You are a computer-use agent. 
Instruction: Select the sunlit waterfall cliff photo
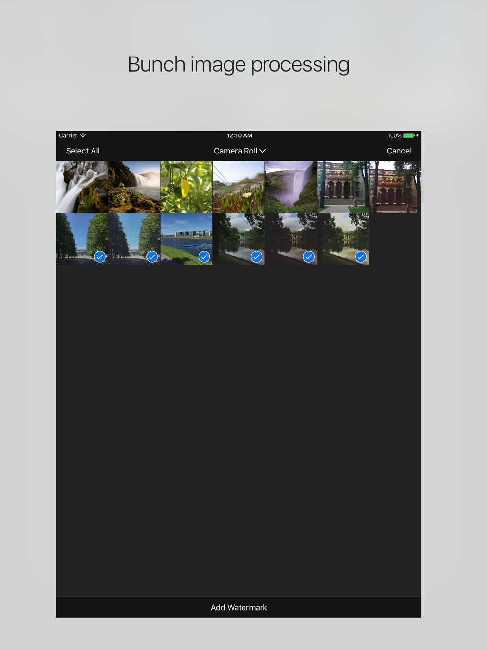pos(134,187)
